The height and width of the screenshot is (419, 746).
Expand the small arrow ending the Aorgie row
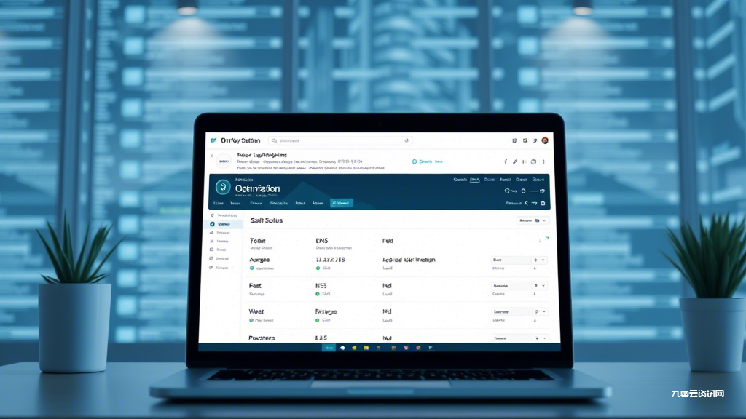[543, 260]
